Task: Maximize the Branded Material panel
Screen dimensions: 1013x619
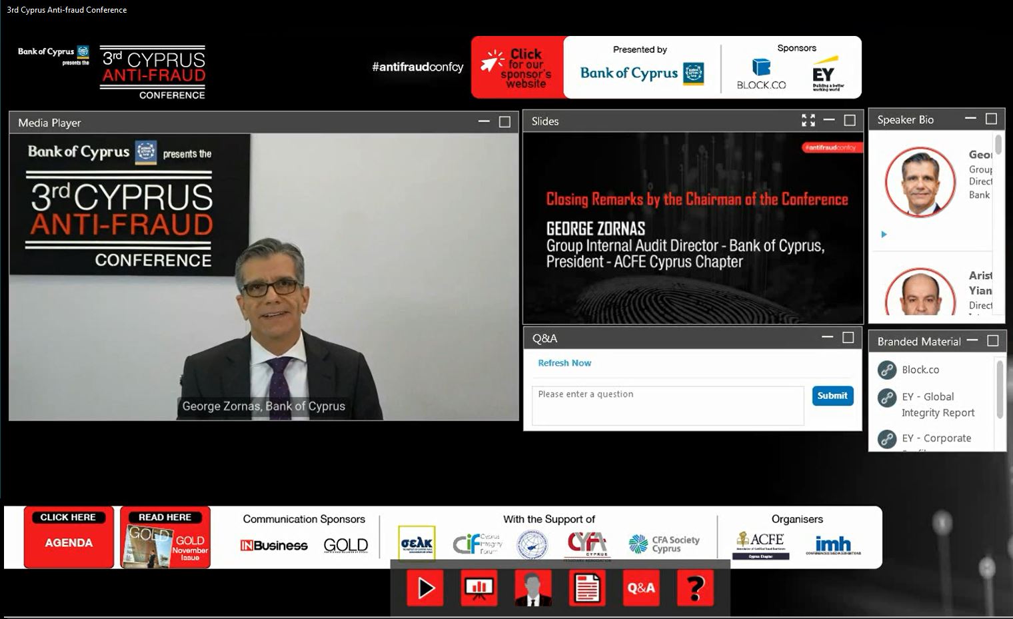Action: (992, 340)
